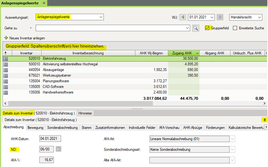Viewport: 268px width, 167px height.
Task: Open the Sonderabschreibung tab
Action: [62, 127]
